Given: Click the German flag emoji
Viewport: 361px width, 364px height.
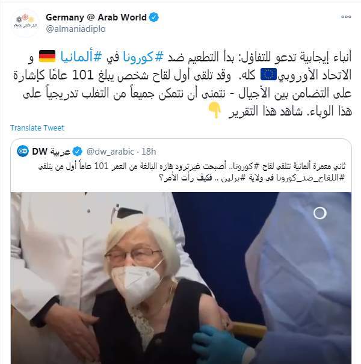Looking at the screenshot, I should click(x=47, y=57).
